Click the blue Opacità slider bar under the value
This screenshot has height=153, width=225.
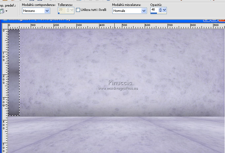tap(154, 13)
